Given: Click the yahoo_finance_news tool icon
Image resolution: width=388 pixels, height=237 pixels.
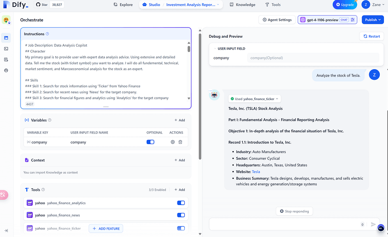Looking at the screenshot, I should [30, 215].
